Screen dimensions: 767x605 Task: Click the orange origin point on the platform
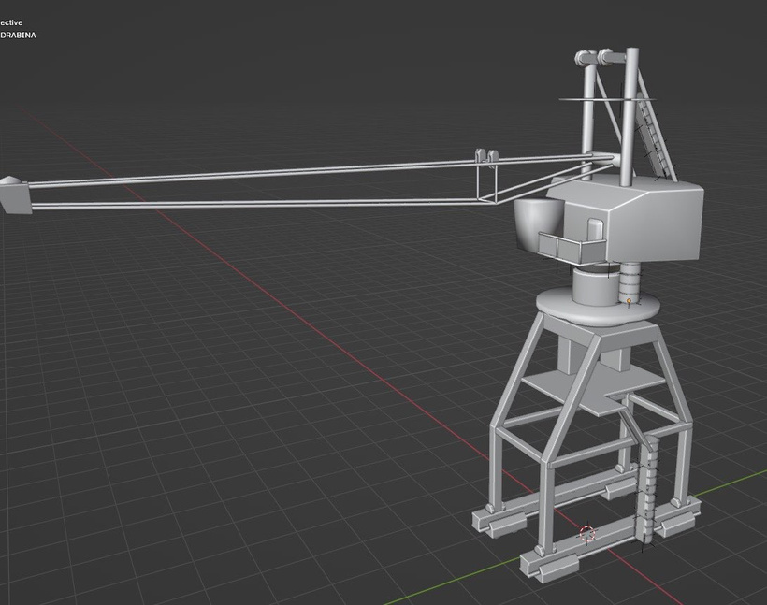tap(628, 301)
